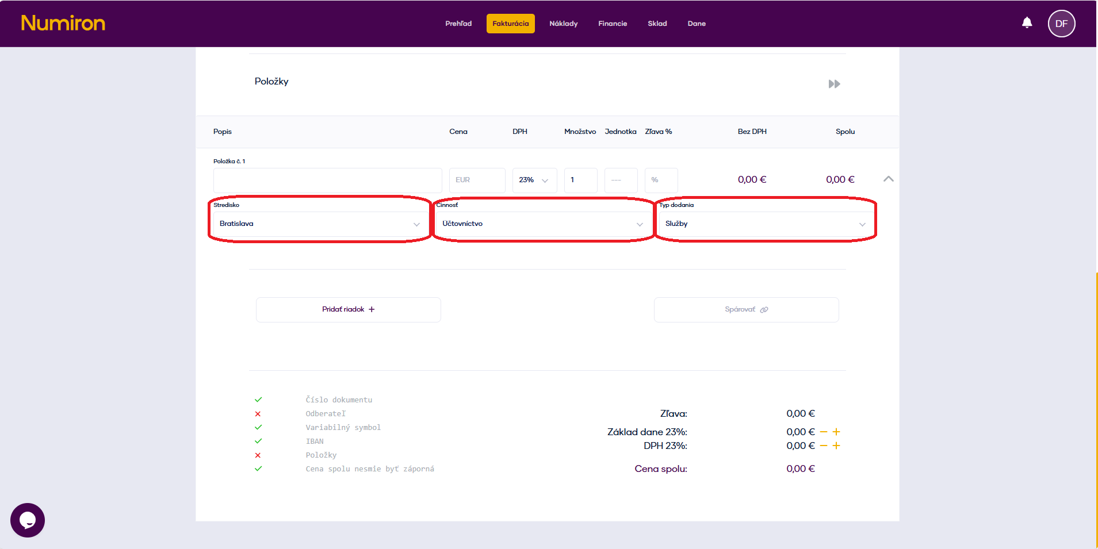Open the Činnosť dropdown showing Účtovníctvo
Viewport: 1098px width, 549px height.
point(542,224)
